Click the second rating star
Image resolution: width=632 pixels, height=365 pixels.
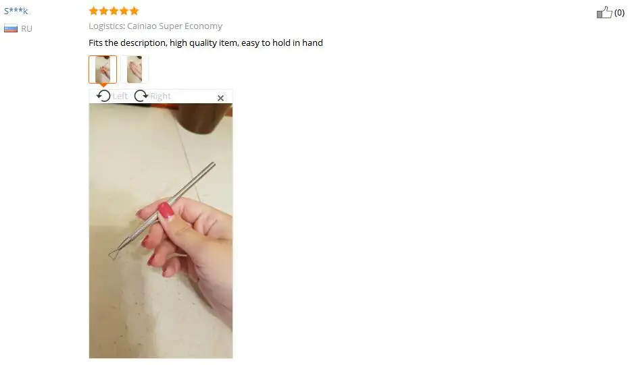(104, 11)
